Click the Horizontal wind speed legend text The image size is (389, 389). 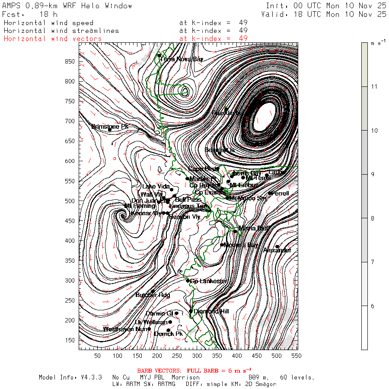(48, 23)
